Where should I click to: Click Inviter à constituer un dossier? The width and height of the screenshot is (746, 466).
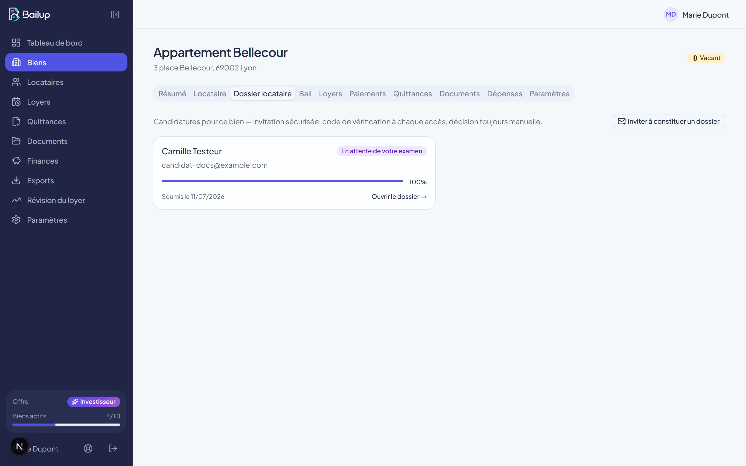point(668,121)
